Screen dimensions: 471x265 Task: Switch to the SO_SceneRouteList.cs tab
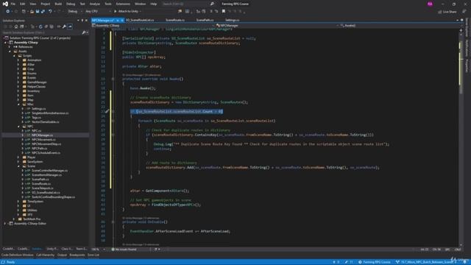coord(140,20)
